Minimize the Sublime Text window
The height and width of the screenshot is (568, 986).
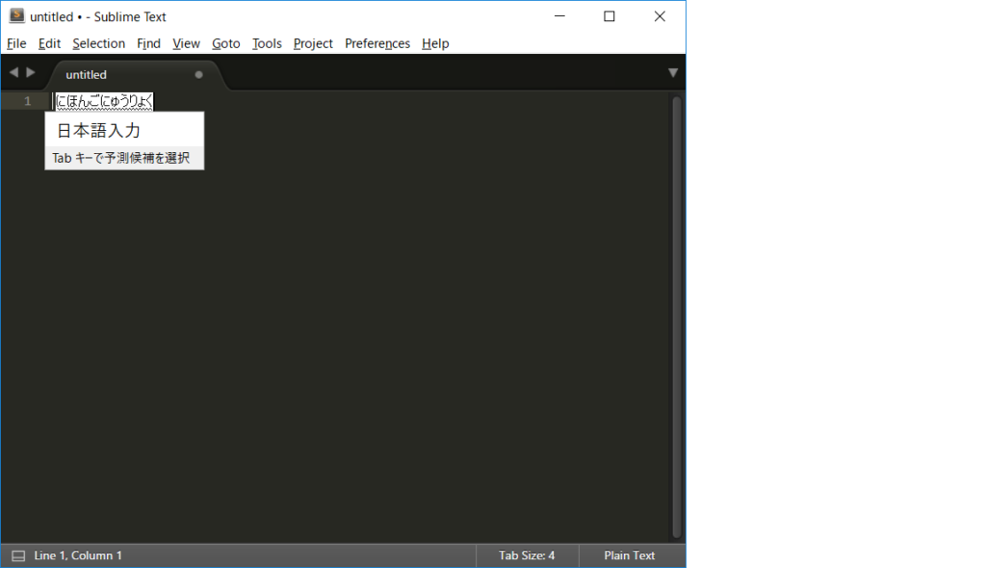pos(559,16)
